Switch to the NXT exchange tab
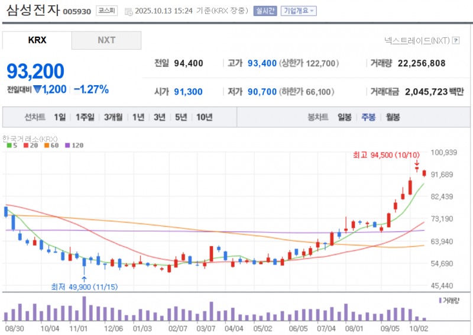The height and width of the screenshot is (335, 473). [x=106, y=40]
